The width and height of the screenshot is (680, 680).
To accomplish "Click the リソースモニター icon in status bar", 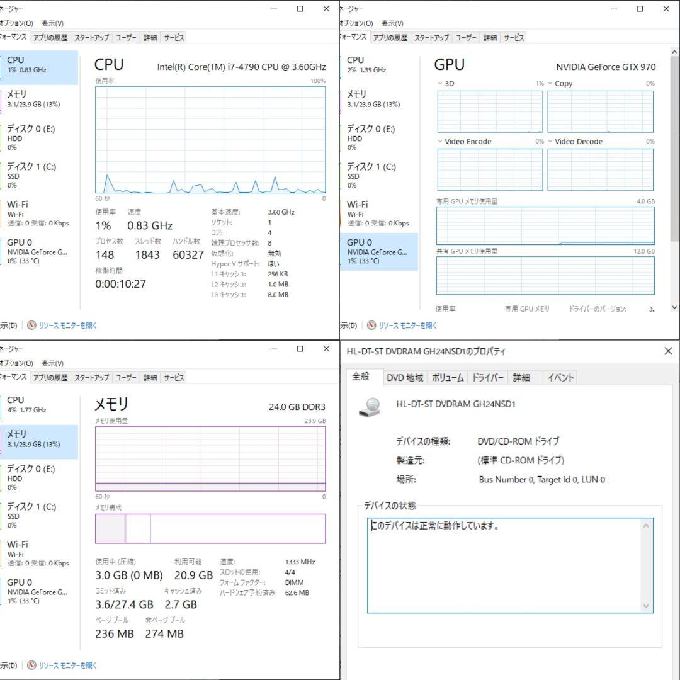I will click(31, 326).
